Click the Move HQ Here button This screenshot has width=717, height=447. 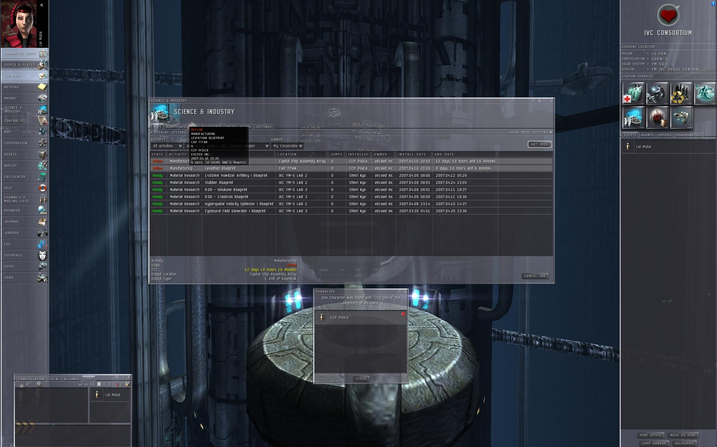pos(683,435)
